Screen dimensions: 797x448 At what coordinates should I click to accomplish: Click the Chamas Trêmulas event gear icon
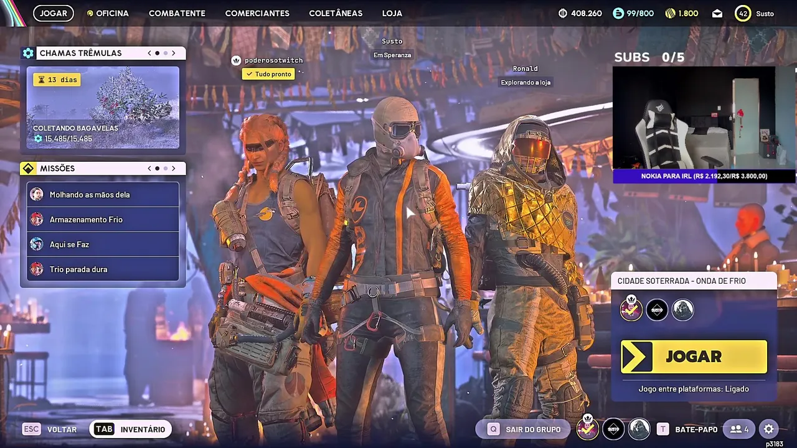tap(28, 53)
